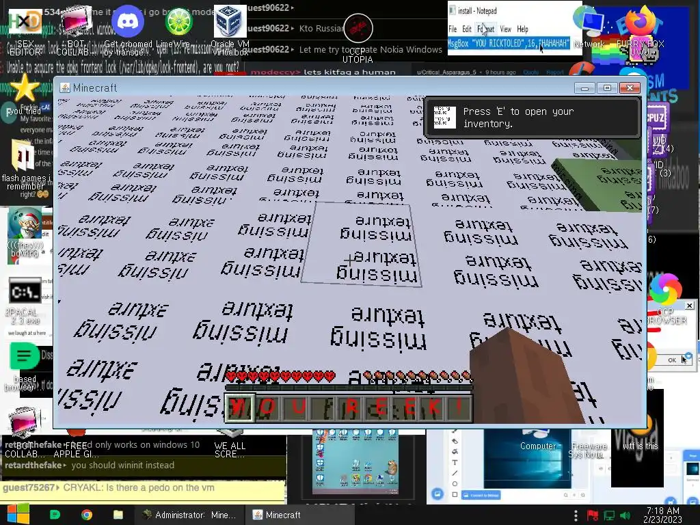Open the taskbar clock showing 7:18 AM
The width and height of the screenshot is (700, 525).
point(662,515)
